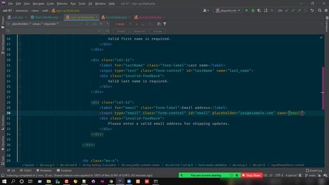Switch to the web.php editor tab
This screenshot has width=329, height=185.
pyautogui.click(x=17, y=17)
